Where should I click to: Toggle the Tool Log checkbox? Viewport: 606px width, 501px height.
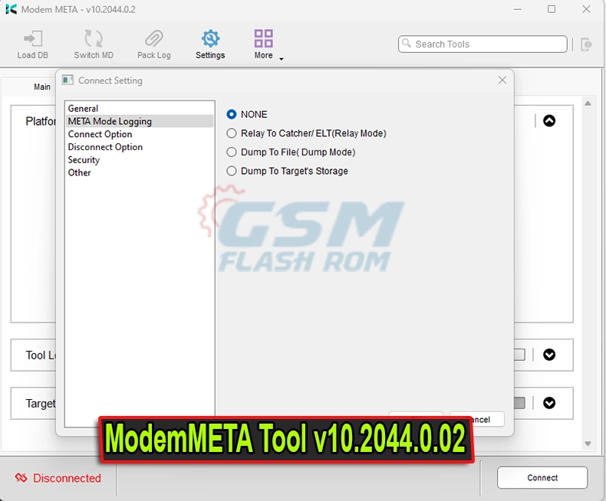(x=519, y=355)
